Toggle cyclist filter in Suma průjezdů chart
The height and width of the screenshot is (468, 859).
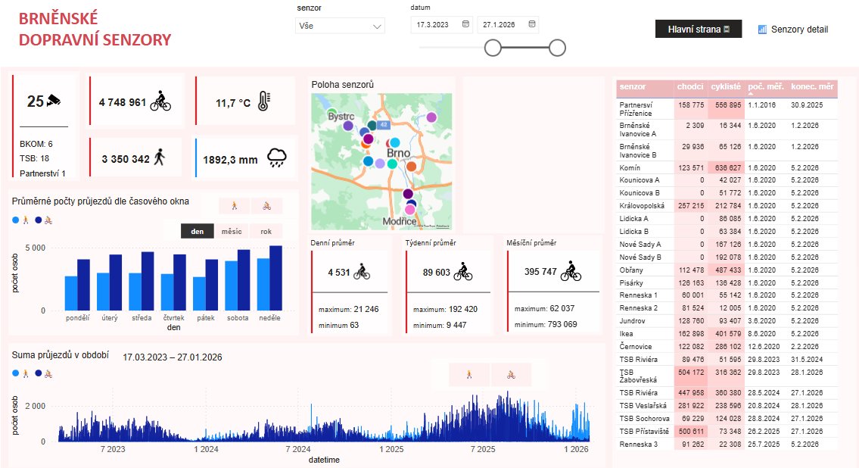pos(511,375)
